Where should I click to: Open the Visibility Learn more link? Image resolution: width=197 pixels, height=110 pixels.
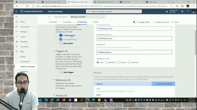pos(106,59)
